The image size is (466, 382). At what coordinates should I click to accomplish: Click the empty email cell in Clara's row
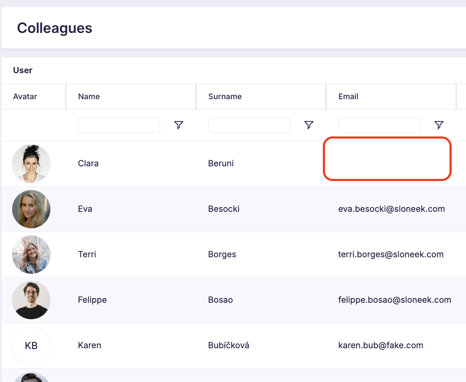point(387,159)
